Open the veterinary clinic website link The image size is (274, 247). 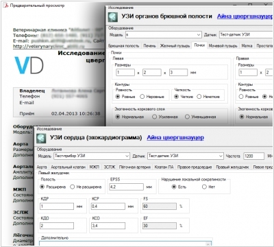[x=49, y=47]
